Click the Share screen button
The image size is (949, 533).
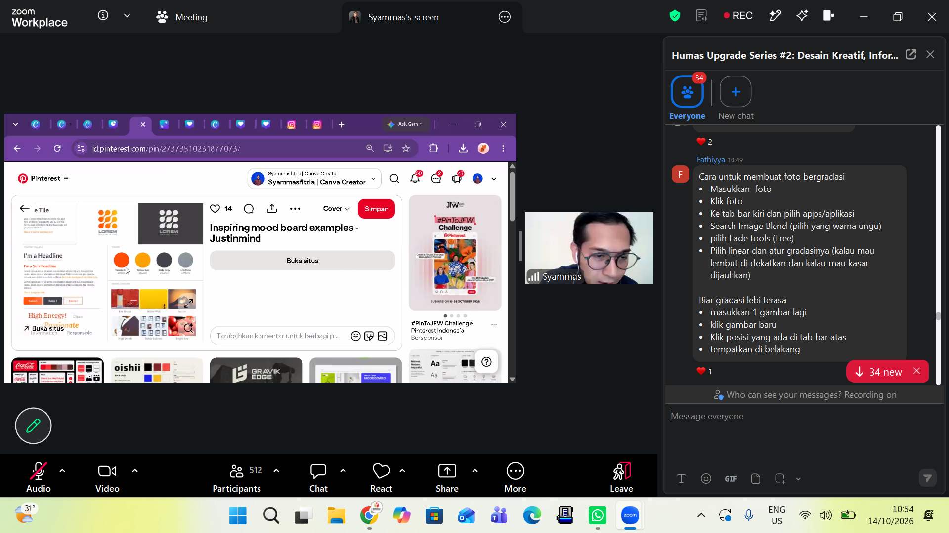click(x=447, y=477)
